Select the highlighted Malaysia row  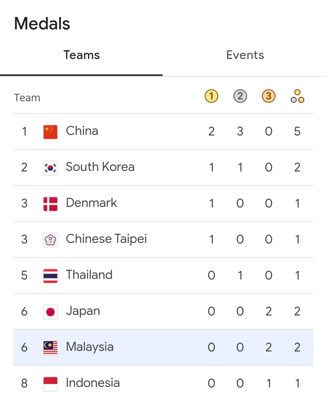pos(163,348)
